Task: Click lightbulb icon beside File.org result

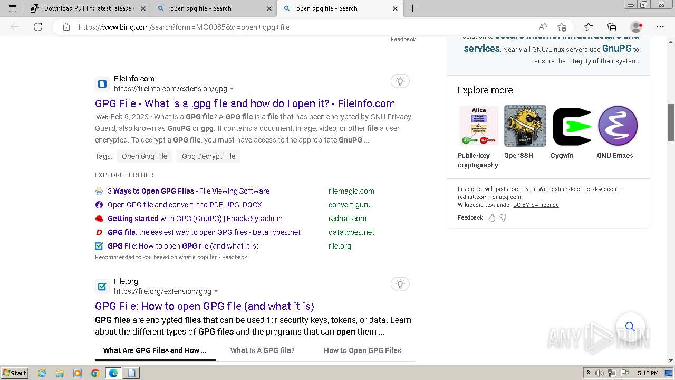Action: (x=400, y=284)
